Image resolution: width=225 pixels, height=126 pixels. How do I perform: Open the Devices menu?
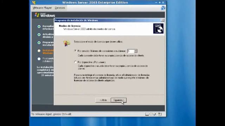click(x=60, y=8)
